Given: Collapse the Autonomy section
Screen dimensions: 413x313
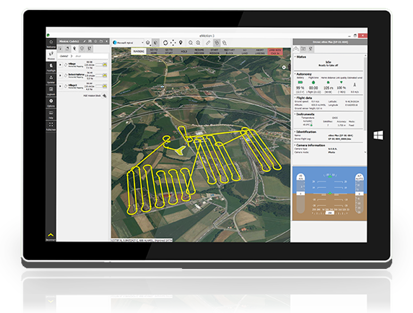Looking at the screenshot, I should tap(295, 74).
